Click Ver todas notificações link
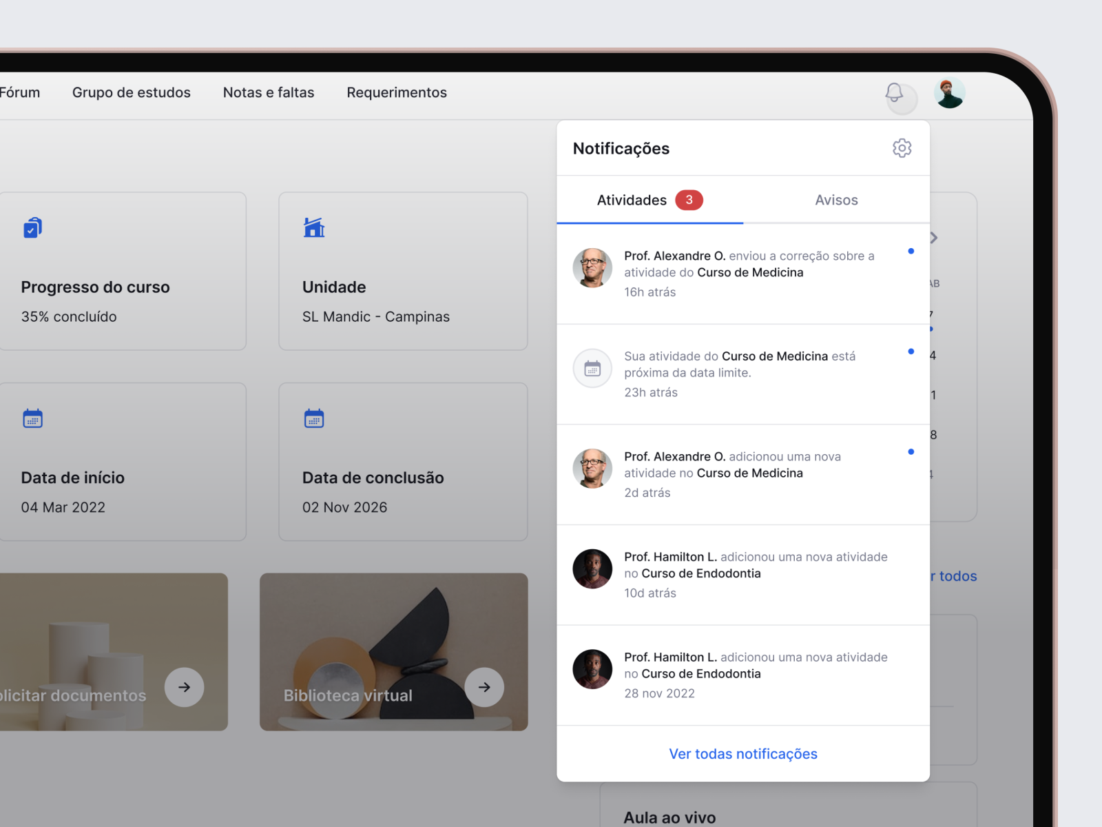 click(x=743, y=754)
